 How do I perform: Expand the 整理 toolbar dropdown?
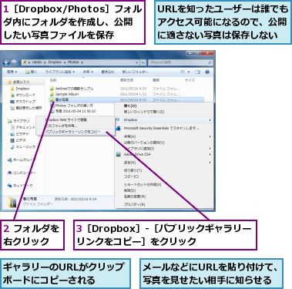click(x=12, y=72)
